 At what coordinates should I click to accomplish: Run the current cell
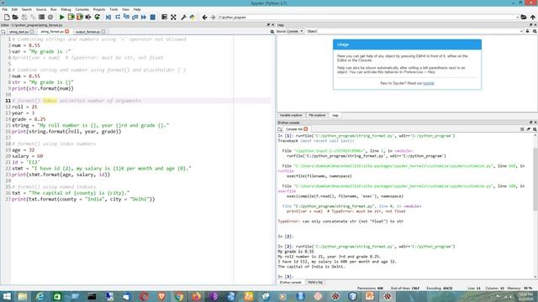[71, 17]
